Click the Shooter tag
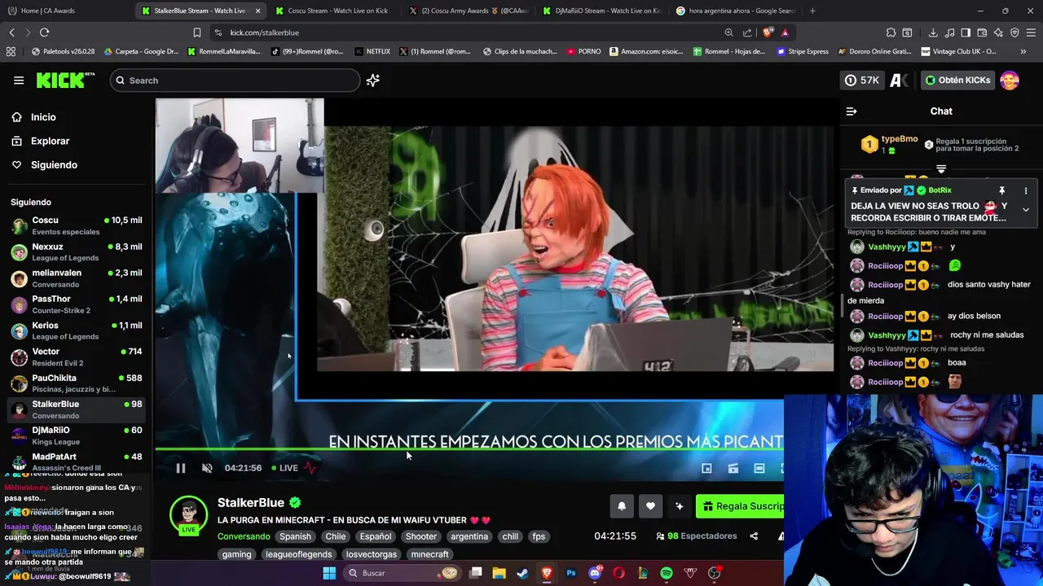 [421, 536]
